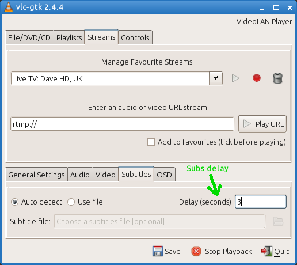This screenshot has height=265, width=297.
Task: Choose the Use file radio option
Action: pos(71,202)
